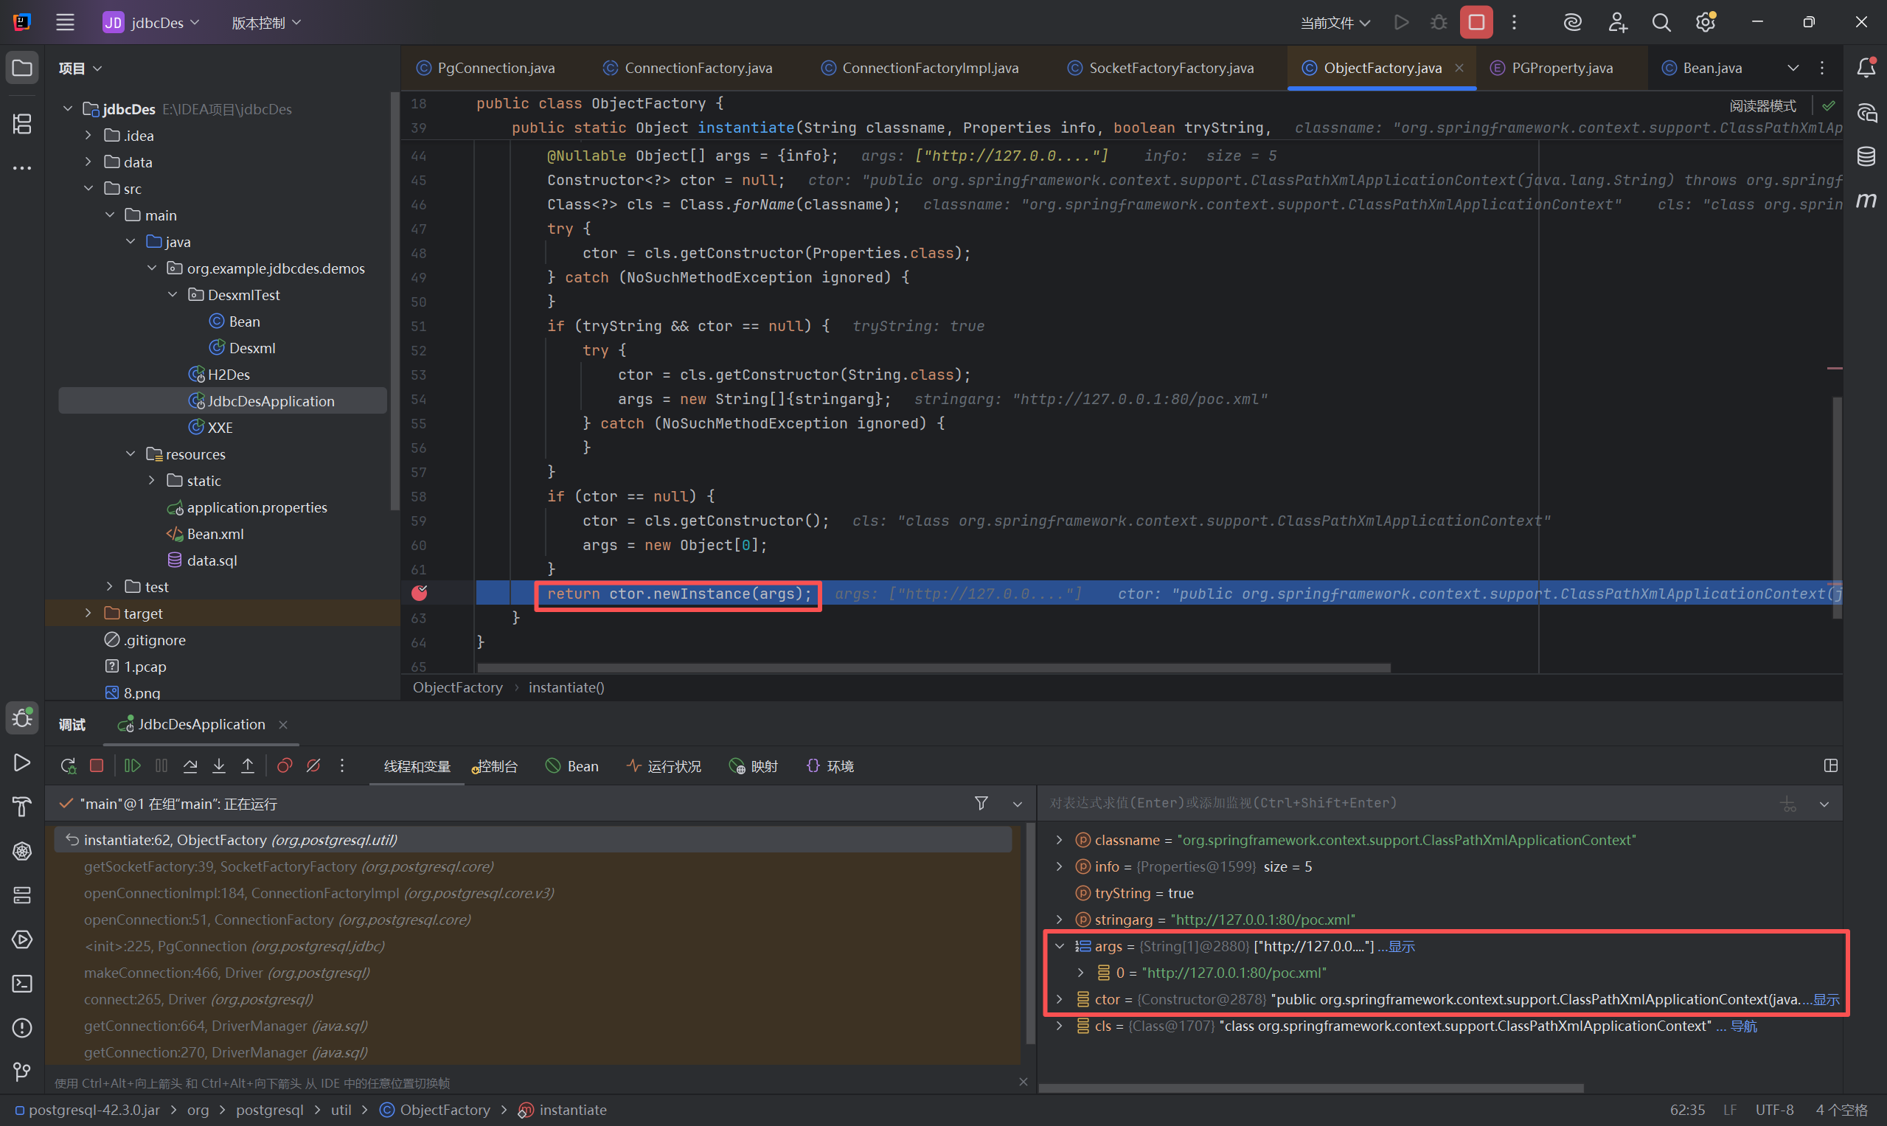Image resolution: width=1887 pixels, height=1126 pixels.
Task: Enable reader mode toggle in editor
Action: coord(1762,106)
